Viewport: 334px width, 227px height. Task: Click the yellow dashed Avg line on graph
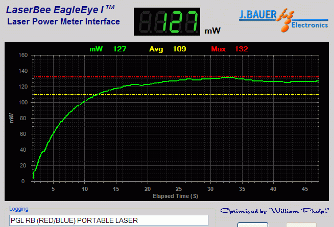coord(176,95)
